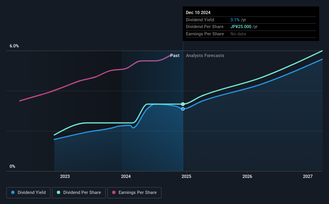
Task: Select the teal Dividend Per Share data point marker
Action: click(183, 104)
